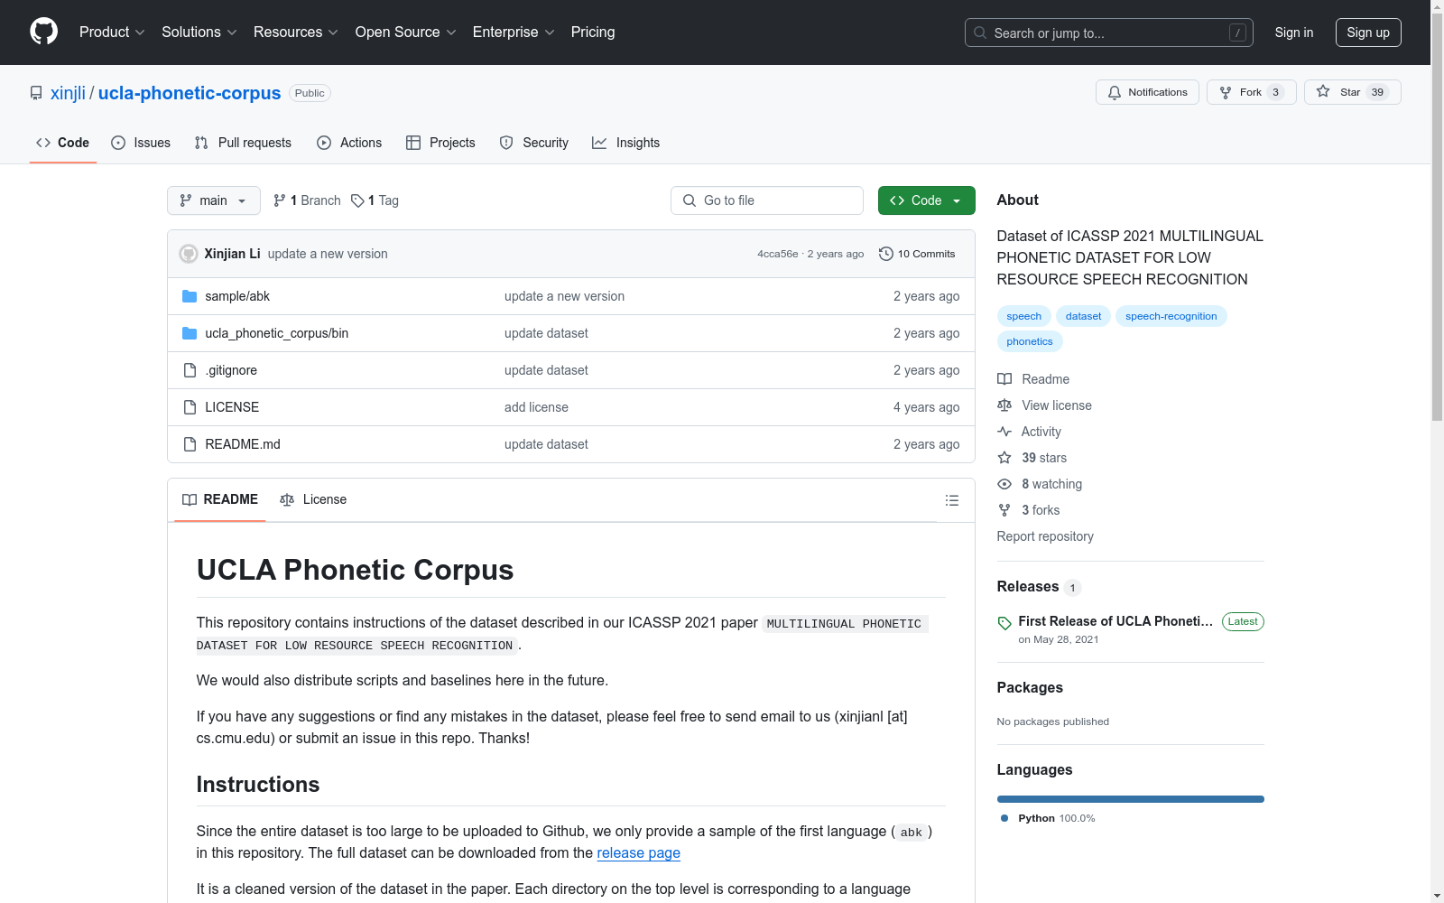The image size is (1444, 903).
Task: Open the README outline list icon
Action: 952,500
